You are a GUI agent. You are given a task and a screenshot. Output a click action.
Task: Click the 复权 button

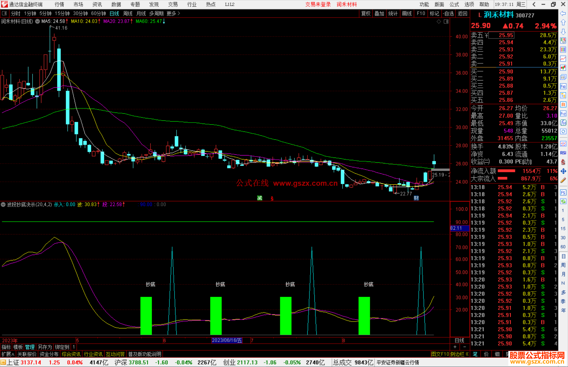[366, 13]
